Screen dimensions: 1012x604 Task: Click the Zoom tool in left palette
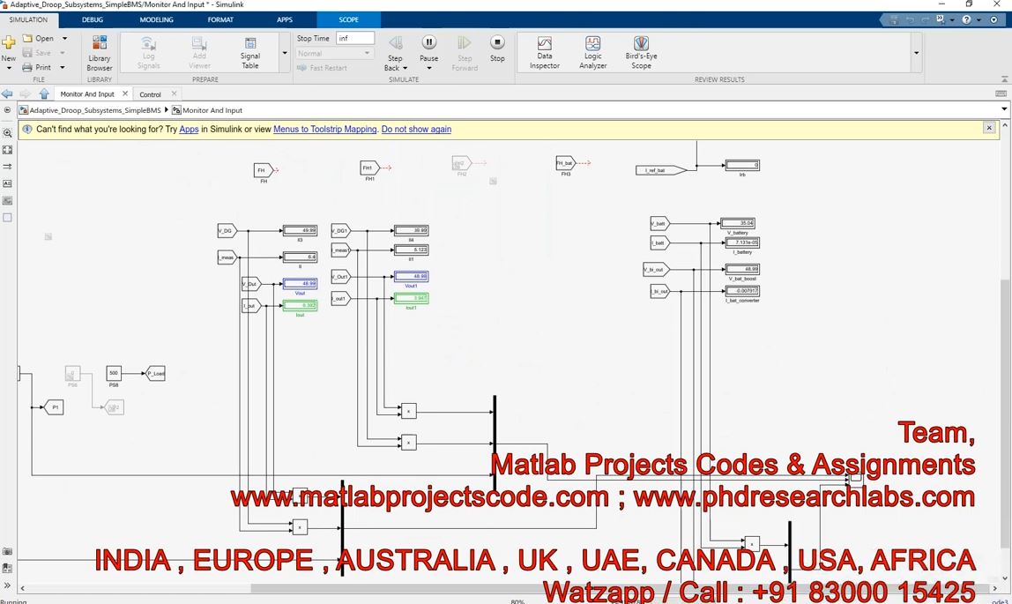coord(8,133)
